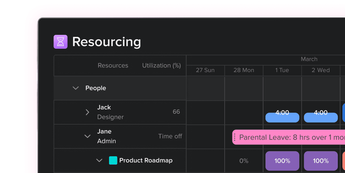Open Jane's Time off label
The width and height of the screenshot is (345, 173).
[170, 136]
